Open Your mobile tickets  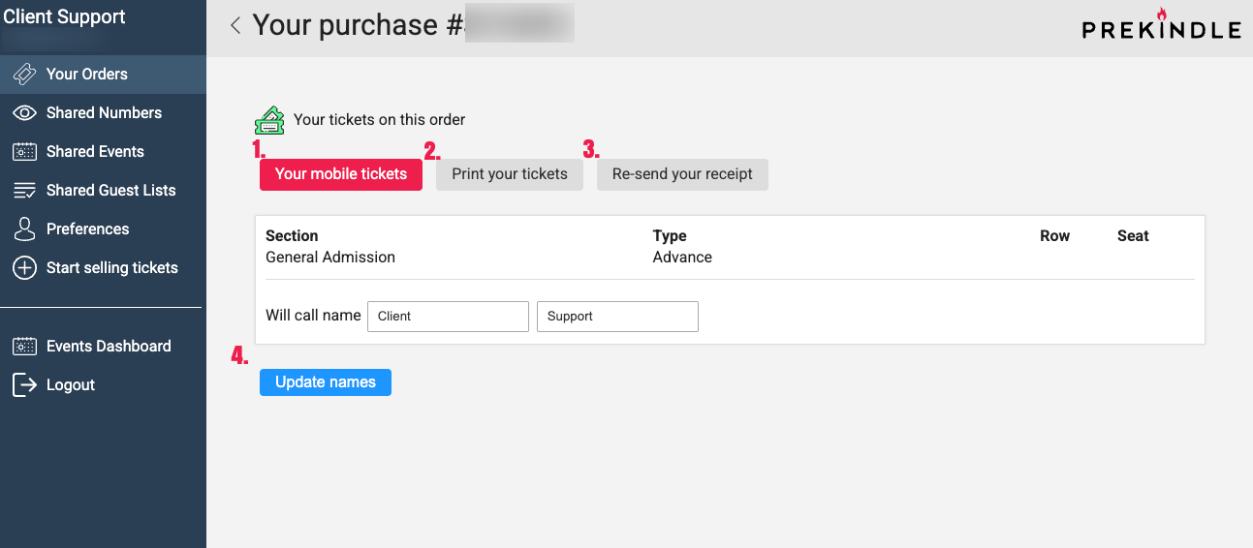coord(341,174)
